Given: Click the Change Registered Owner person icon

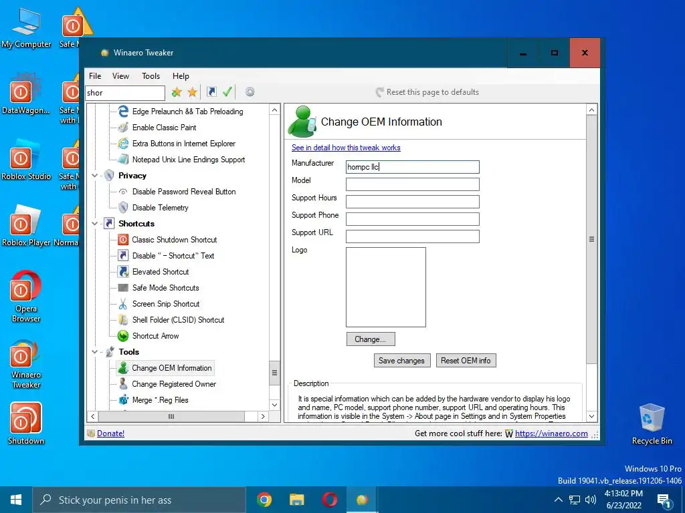Looking at the screenshot, I should [x=124, y=384].
